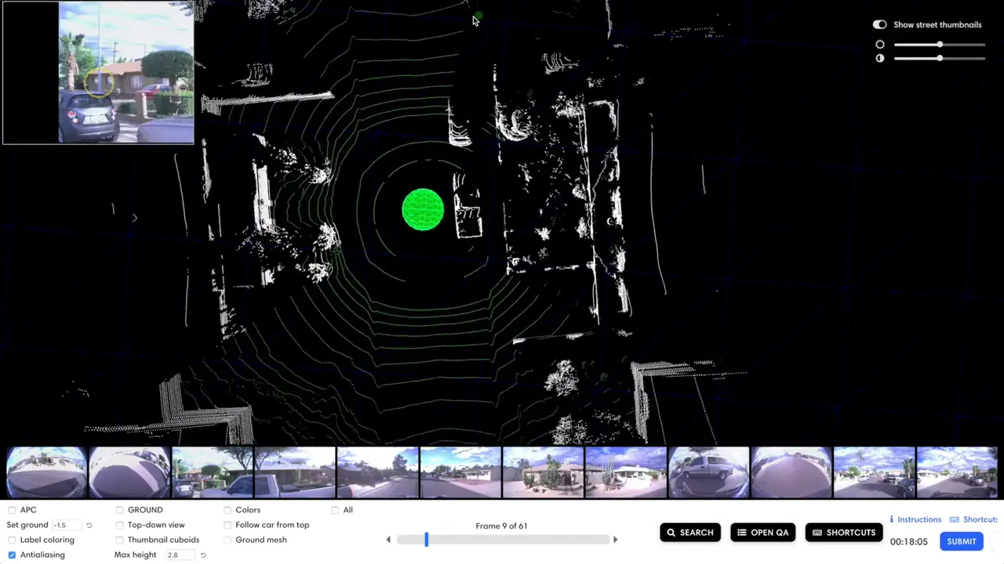Reset the Set ground value
The width and height of the screenshot is (1004, 564).
click(89, 526)
